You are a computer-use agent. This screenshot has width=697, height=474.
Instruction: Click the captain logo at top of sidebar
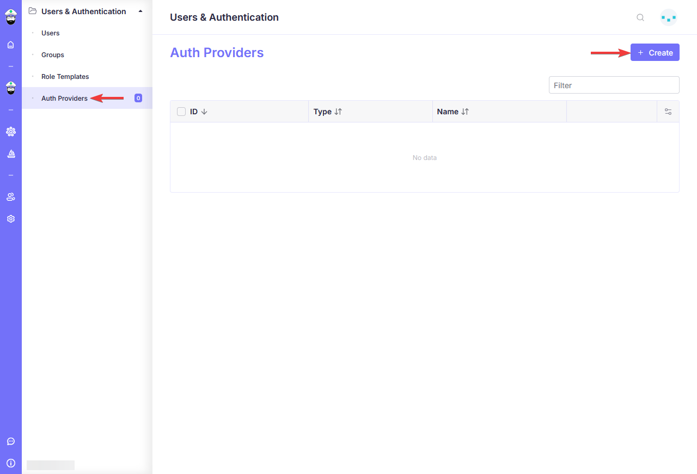pos(10,17)
